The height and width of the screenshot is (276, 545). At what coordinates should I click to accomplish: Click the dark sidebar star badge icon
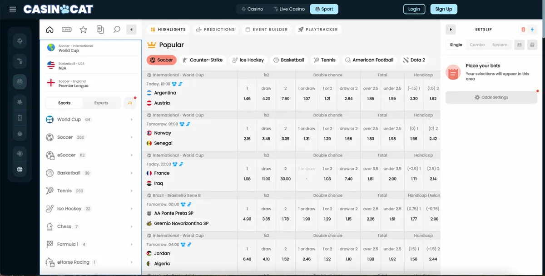coord(20,103)
